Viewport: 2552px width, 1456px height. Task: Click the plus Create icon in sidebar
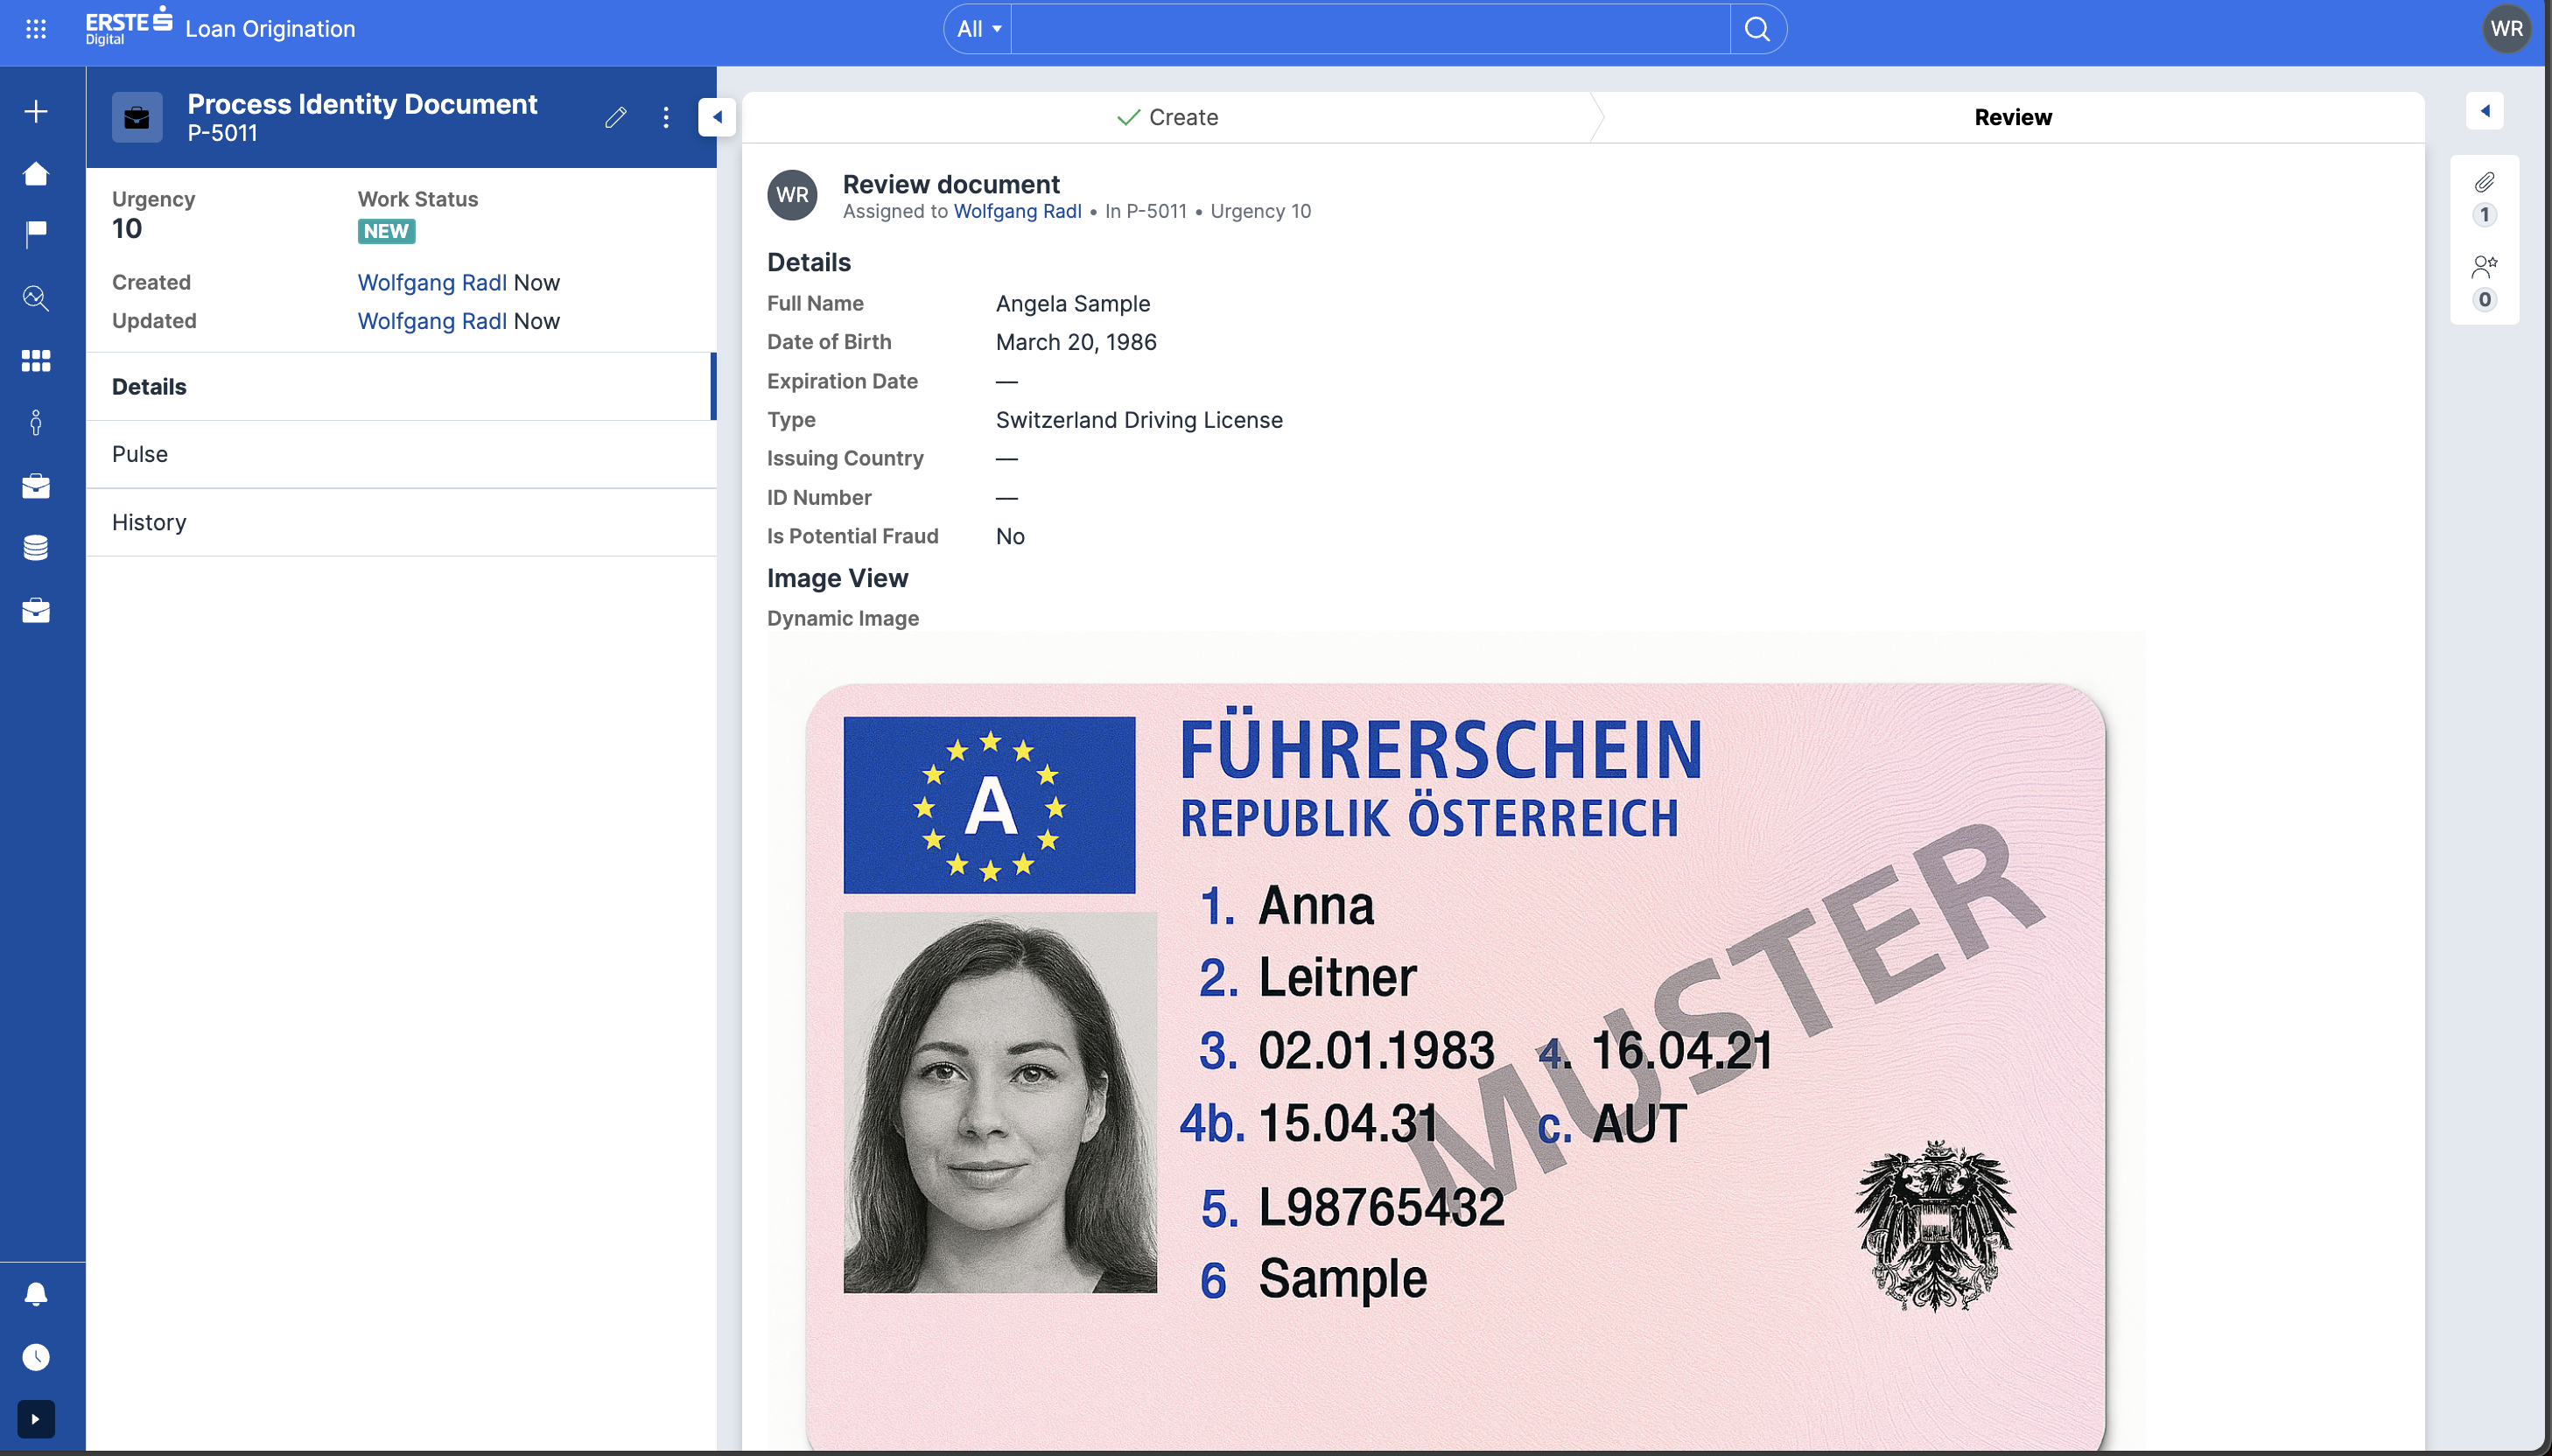(x=36, y=111)
